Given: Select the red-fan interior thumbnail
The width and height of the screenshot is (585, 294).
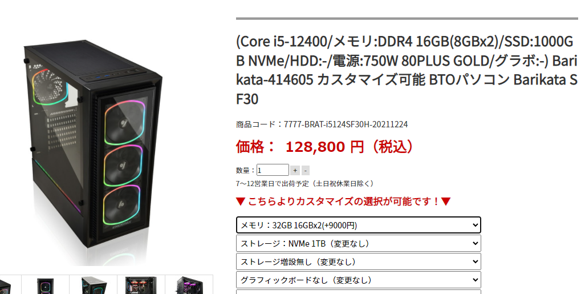Looking at the screenshot, I should click(x=141, y=285).
